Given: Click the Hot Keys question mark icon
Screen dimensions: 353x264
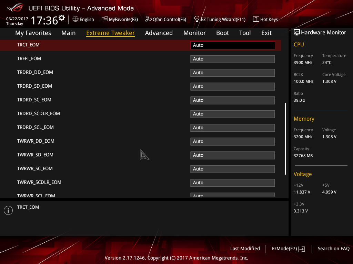Looking at the screenshot, I should [256, 19].
